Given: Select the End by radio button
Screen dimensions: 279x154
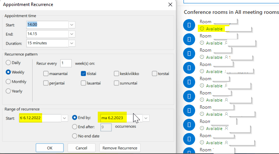Looking at the screenshot, I should pyautogui.click(x=74, y=118).
